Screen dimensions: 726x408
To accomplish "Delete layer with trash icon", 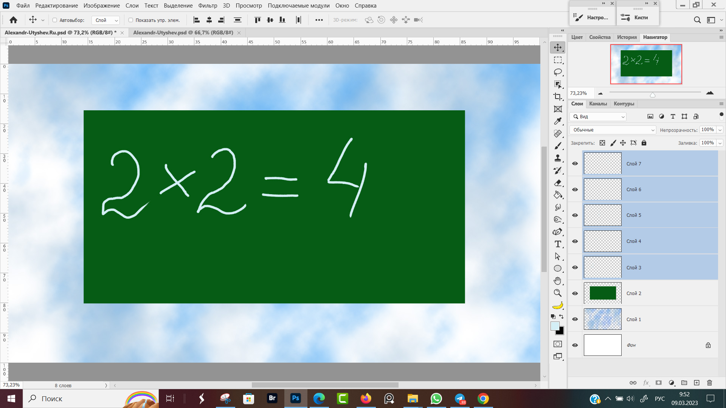I will [x=709, y=383].
